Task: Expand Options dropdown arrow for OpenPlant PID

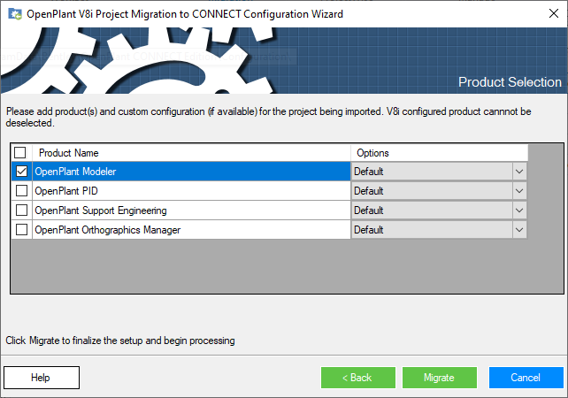Action: point(519,191)
